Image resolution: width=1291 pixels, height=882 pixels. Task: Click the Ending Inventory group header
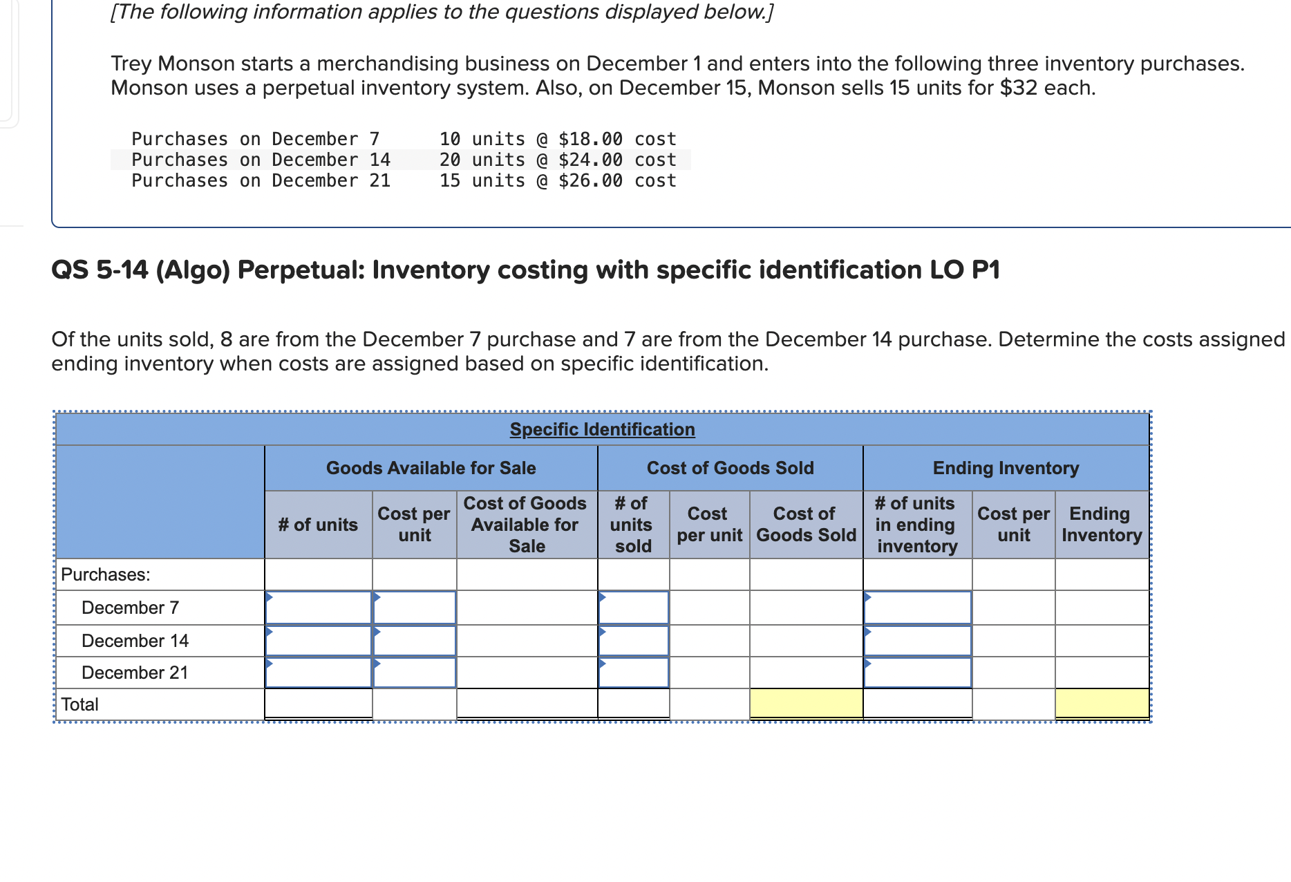tap(1006, 468)
